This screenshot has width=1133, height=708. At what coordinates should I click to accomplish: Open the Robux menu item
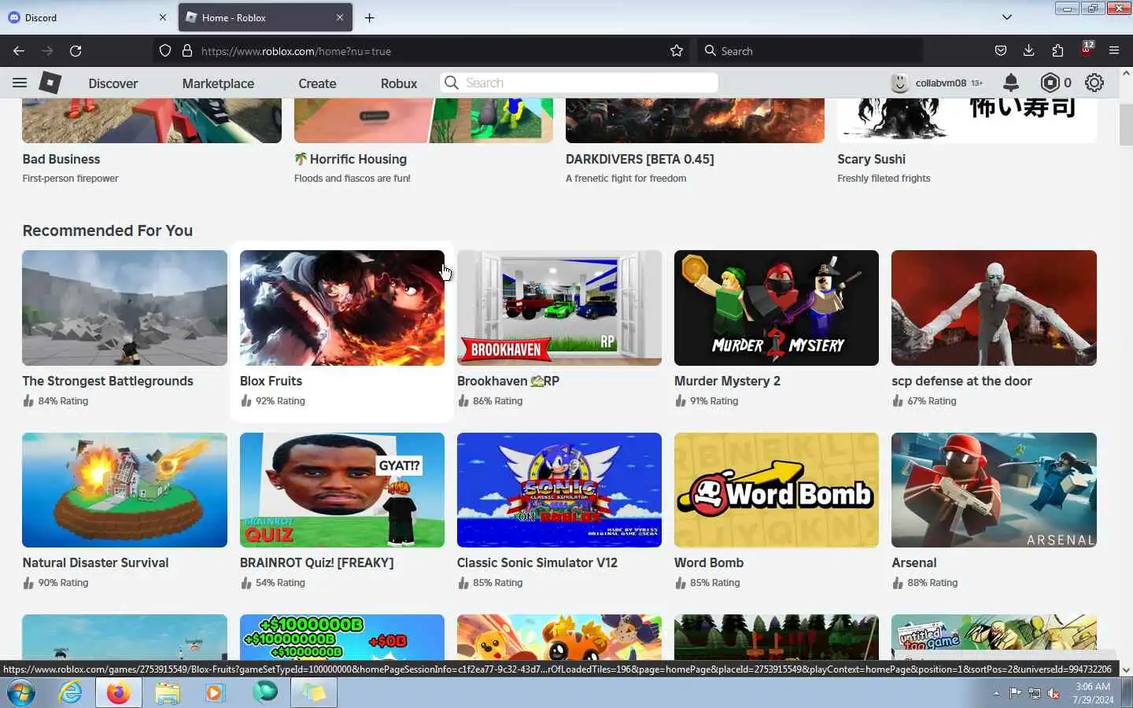pyautogui.click(x=399, y=83)
